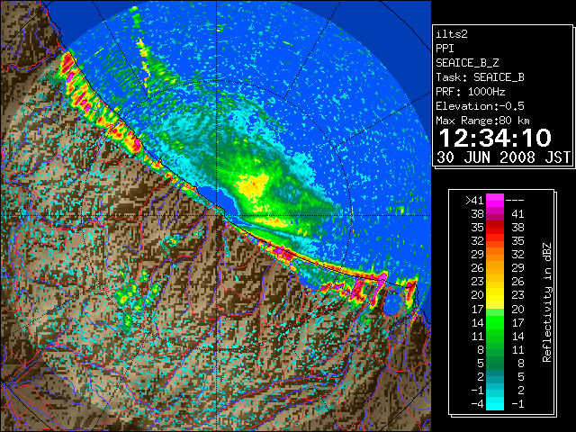Click the Max Range:80 km line
This screenshot has width=576, height=432.
point(482,121)
